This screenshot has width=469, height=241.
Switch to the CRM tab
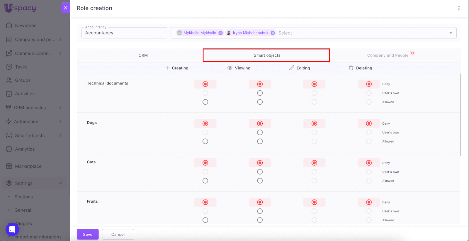(x=143, y=55)
